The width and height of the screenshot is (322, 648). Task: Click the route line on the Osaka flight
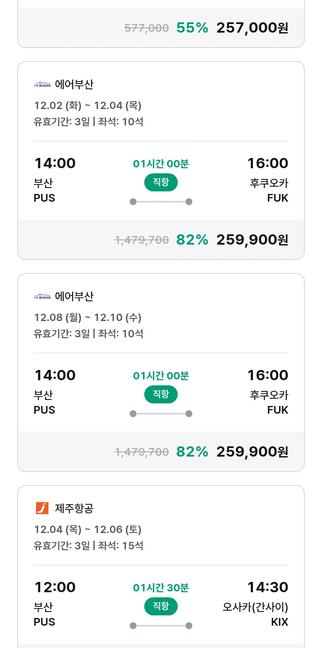161,626
